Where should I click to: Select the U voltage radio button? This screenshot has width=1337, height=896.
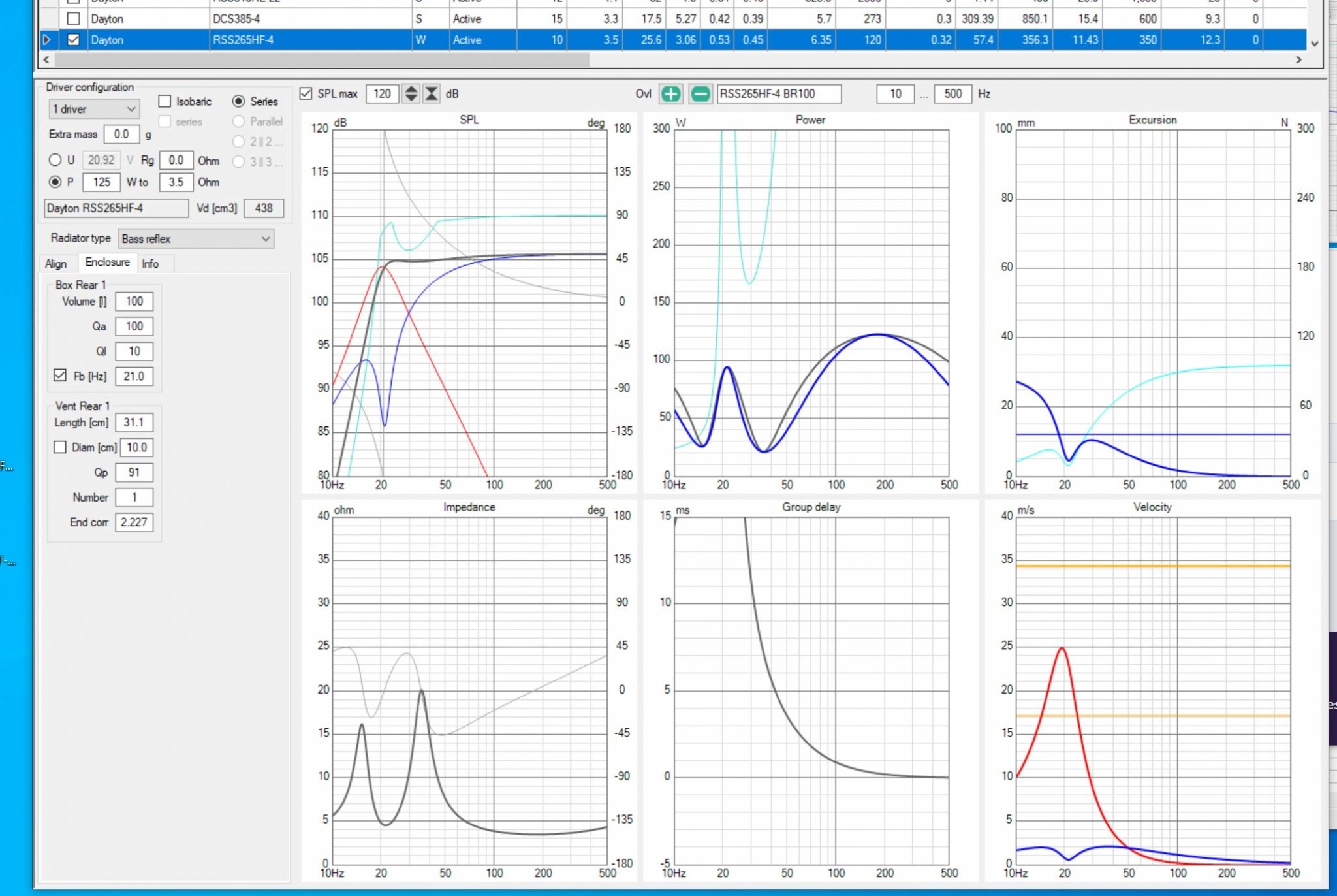point(55,160)
